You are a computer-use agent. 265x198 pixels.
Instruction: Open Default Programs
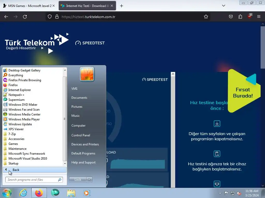(x=83, y=153)
